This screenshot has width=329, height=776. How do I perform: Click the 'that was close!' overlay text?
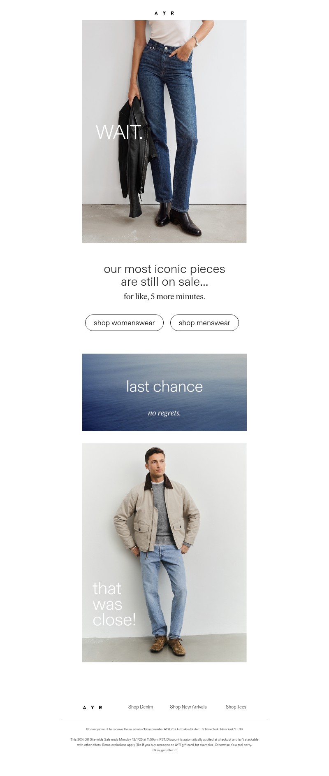click(x=114, y=604)
